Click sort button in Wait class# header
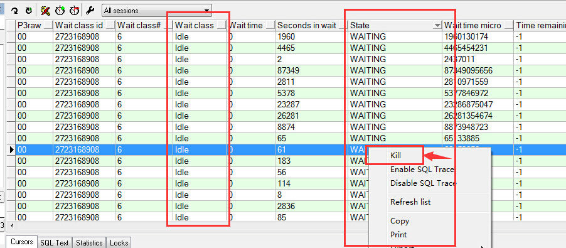Image resolution: width=566 pixels, height=248 pixels. click(x=168, y=26)
